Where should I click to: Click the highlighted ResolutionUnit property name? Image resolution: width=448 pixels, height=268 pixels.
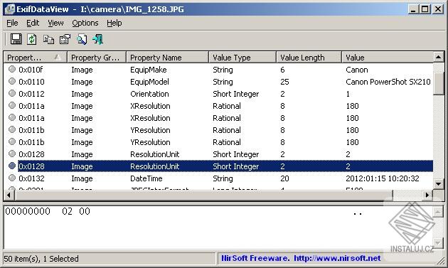[154, 166]
